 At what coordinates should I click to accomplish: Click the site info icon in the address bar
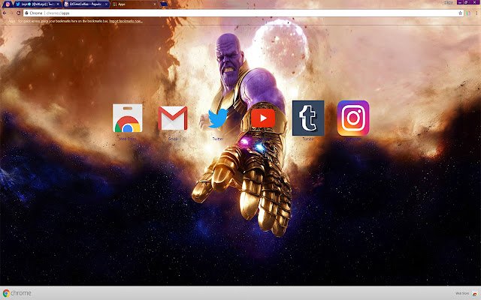click(x=27, y=13)
